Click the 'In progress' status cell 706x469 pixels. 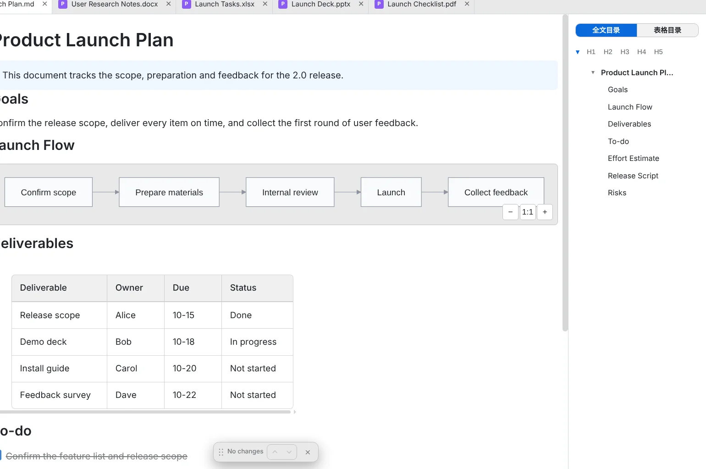pos(257,342)
